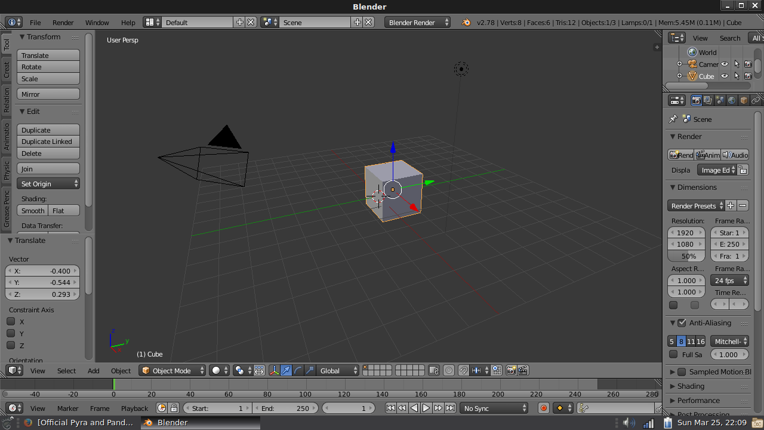Viewport: 764px width, 430px height.
Task: Expand the Shading panel
Action: [673, 386]
